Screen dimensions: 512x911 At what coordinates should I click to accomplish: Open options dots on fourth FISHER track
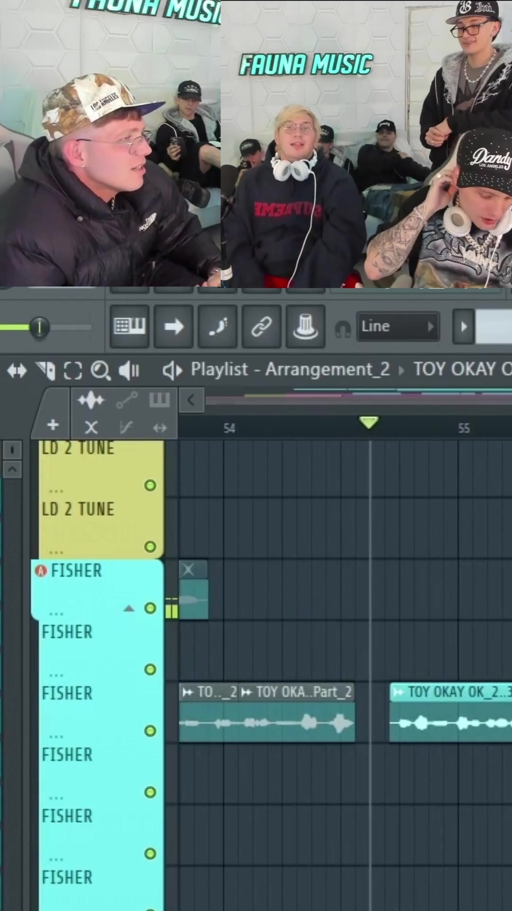[56, 798]
